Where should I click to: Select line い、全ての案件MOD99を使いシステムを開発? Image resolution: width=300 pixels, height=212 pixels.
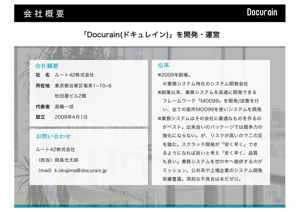point(212,110)
